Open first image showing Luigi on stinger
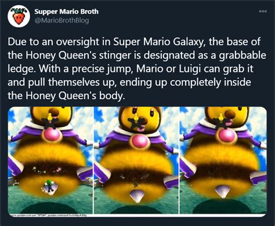This screenshot has height=226, width=275. point(50,161)
